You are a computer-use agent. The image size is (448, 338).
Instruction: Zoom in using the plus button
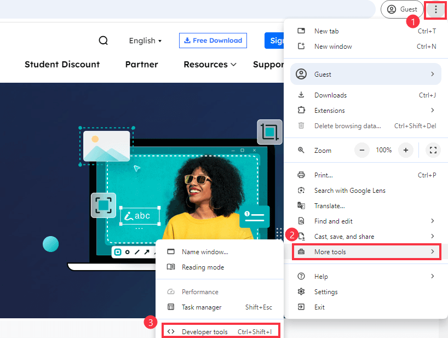click(405, 150)
